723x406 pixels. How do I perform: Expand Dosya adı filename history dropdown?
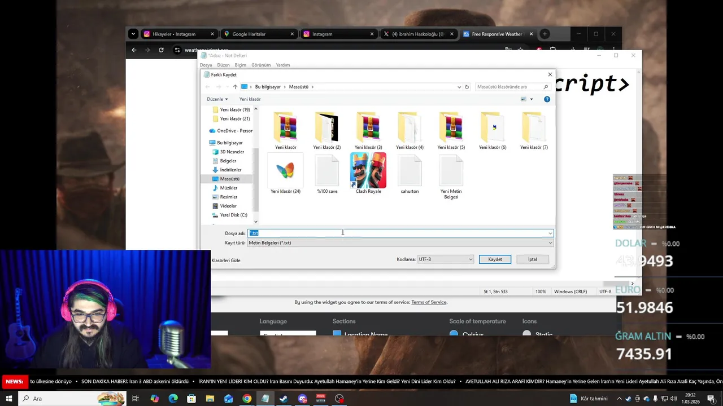[x=550, y=233]
